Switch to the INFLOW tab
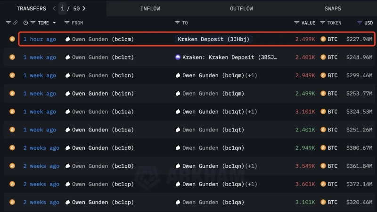377x212 pixels. click(x=150, y=8)
